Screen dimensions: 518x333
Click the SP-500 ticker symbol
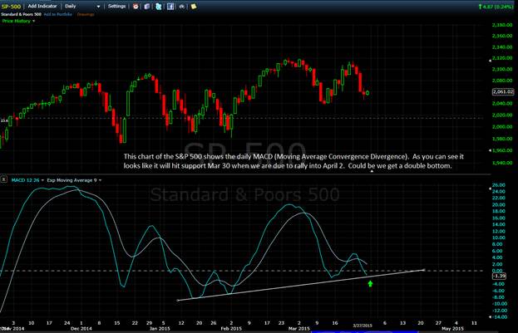pos(11,7)
